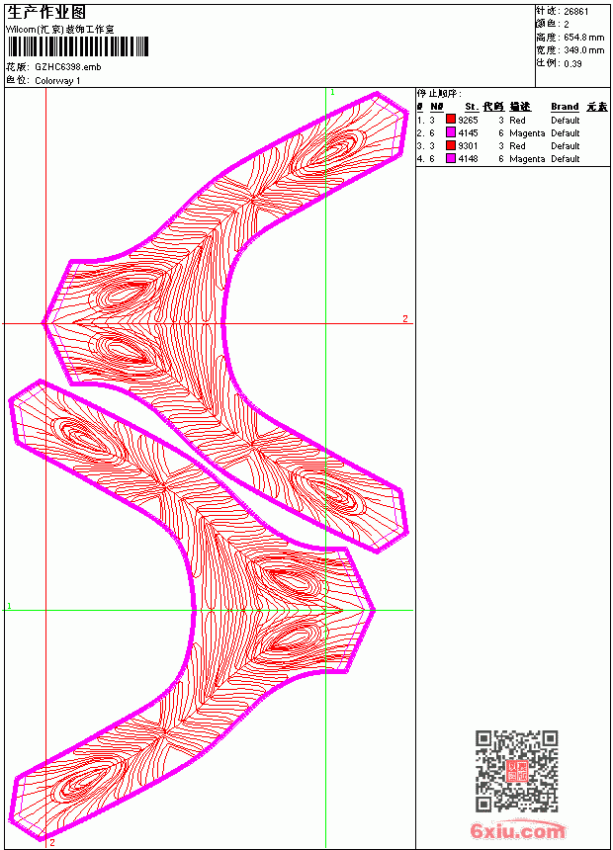Select the design file name GZHC6398.emb
This screenshot has width=613, height=850.
point(68,67)
